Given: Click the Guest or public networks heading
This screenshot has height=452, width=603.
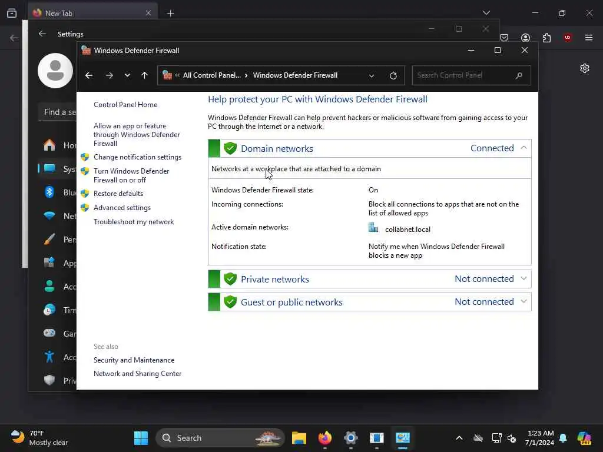Looking at the screenshot, I should point(291,302).
